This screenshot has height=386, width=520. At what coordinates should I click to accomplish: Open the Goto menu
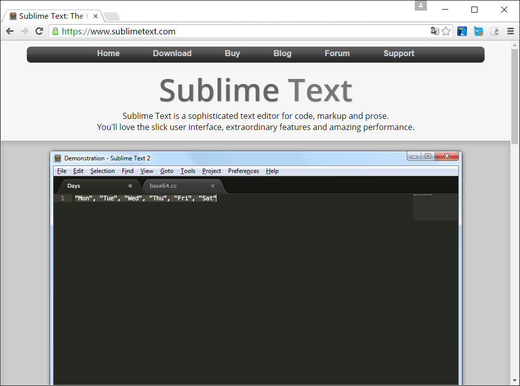point(167,171)
